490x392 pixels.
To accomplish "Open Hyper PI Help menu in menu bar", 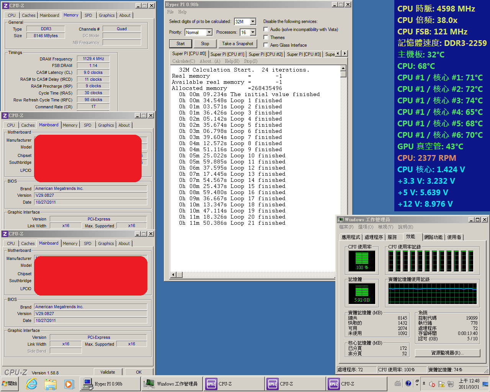I will coord(182,12).
